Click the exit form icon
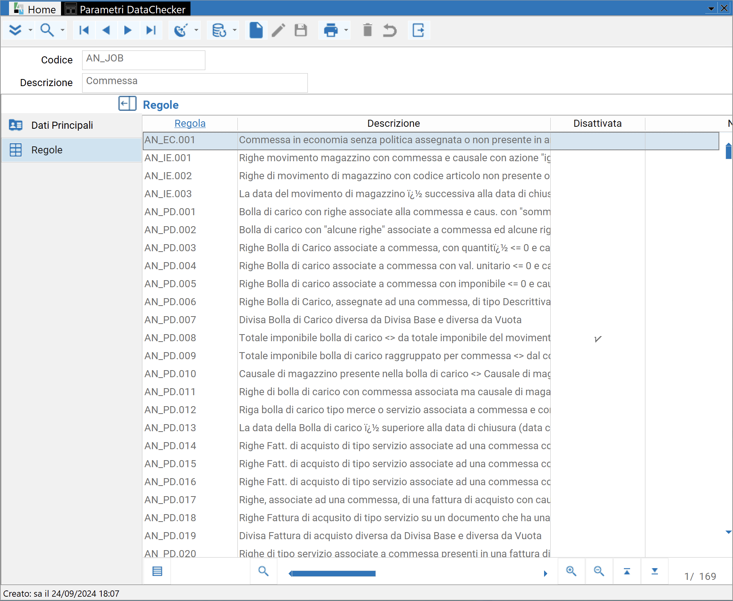Screen dimensions: 733x601 [419, 30]
